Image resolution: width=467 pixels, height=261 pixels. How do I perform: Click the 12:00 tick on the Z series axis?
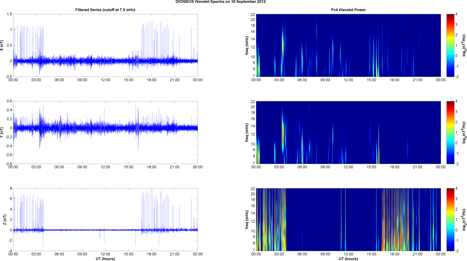(x=105, y=254)
